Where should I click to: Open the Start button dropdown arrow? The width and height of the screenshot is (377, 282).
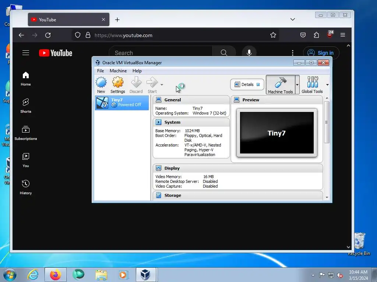point(162,85)
